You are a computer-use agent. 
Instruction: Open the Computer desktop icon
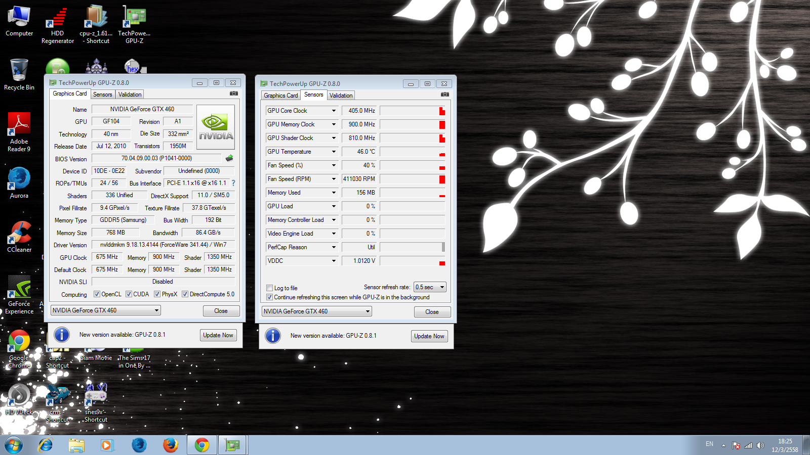click(x=19, y=21)
